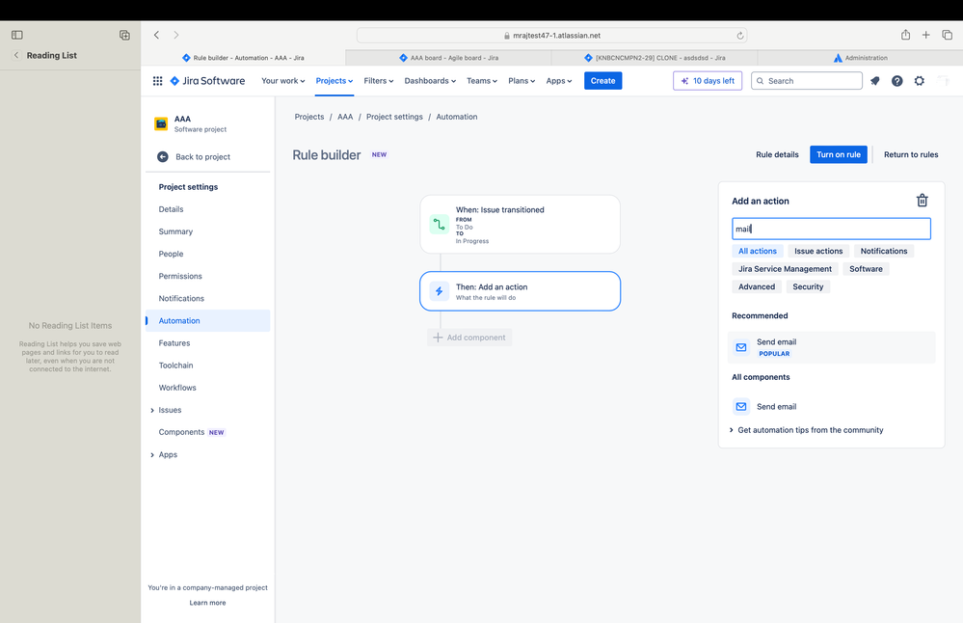Expand the Issues section in sidebar
The width and height of the screenshot is (963, 623).
152,411
